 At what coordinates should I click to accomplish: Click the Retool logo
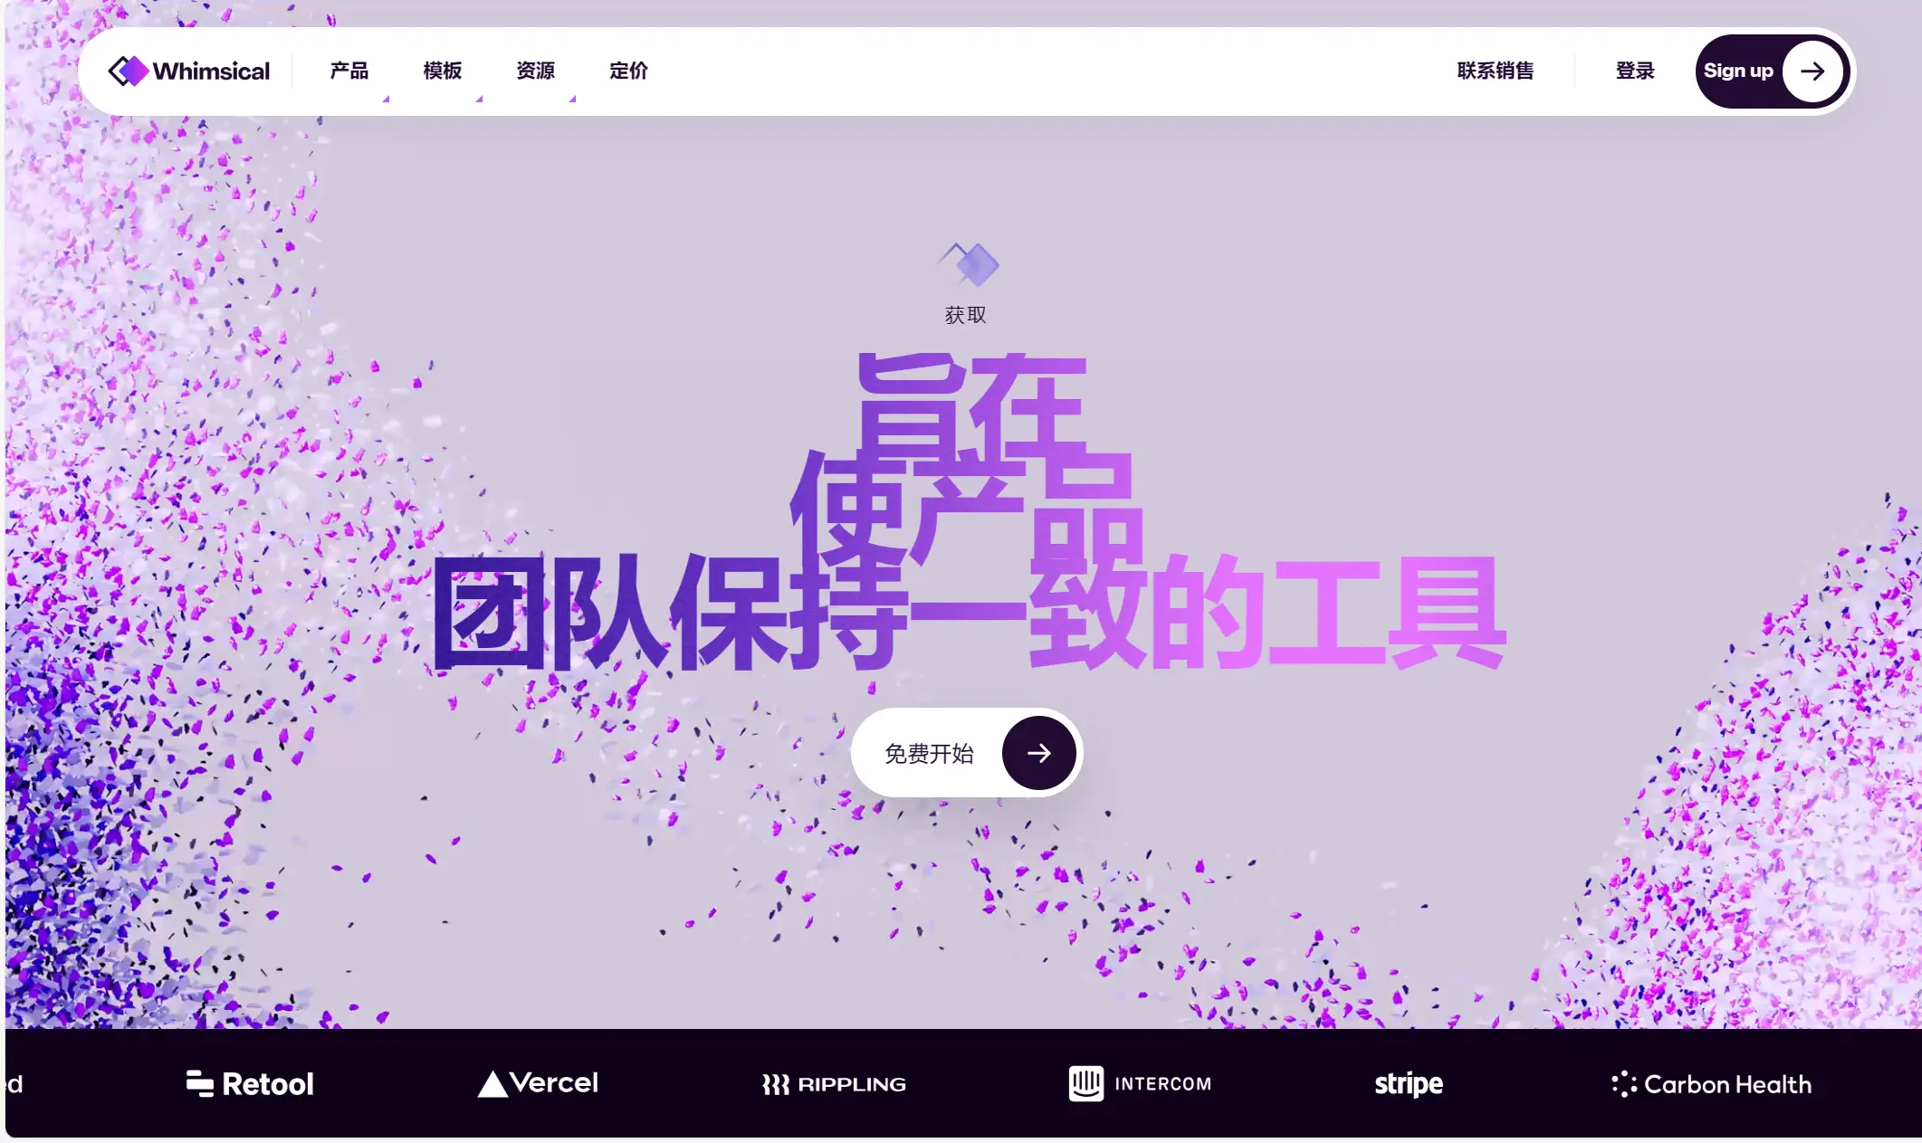tap(250, 1084)
